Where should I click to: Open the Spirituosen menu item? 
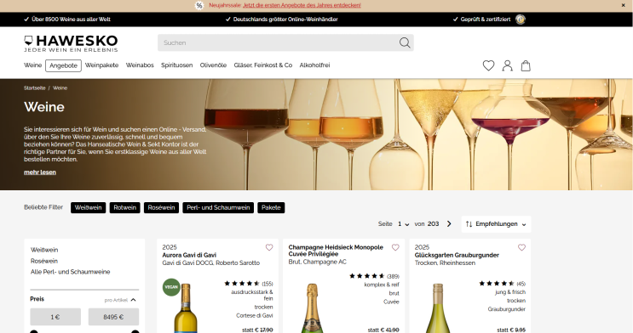pos(177,65)
